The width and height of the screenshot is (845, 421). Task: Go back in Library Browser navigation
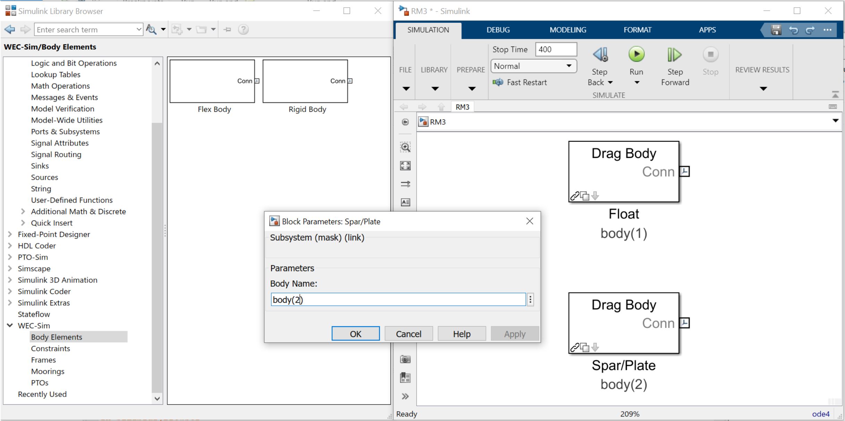(10, 30)
